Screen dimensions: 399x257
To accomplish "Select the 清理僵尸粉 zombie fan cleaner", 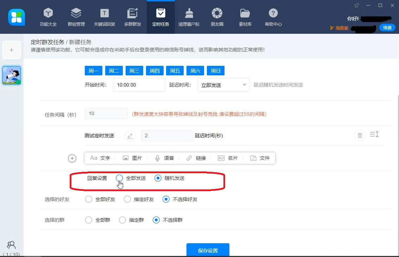I will coord(189,17).
